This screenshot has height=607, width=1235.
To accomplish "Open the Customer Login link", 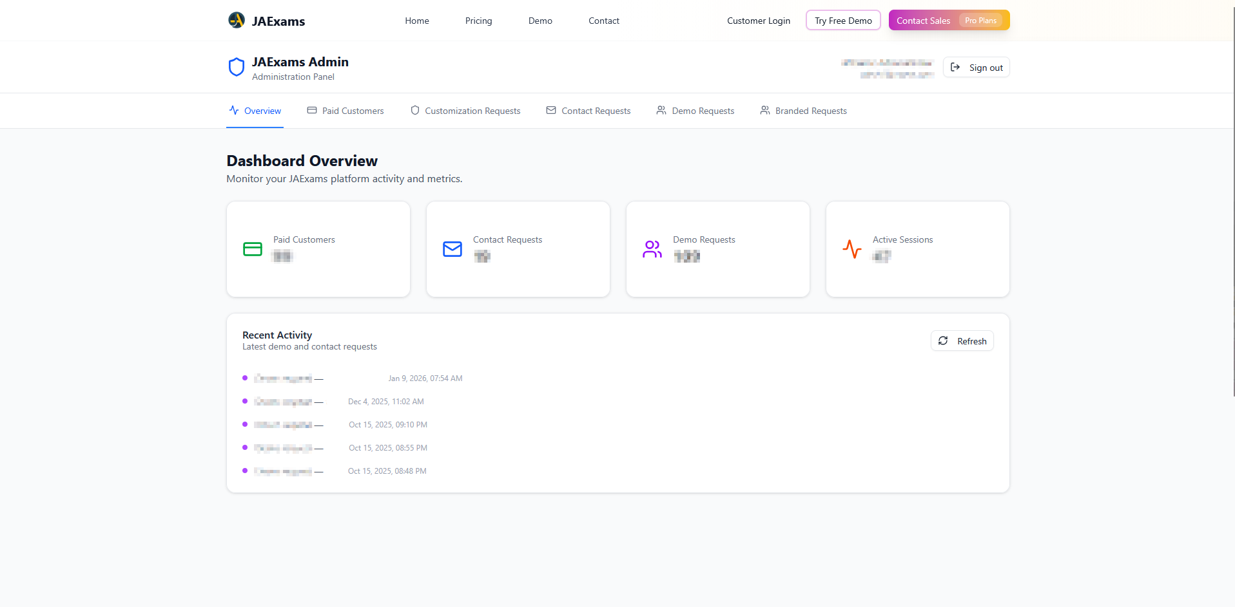I will pyautogui.click(x=758, y=21).
